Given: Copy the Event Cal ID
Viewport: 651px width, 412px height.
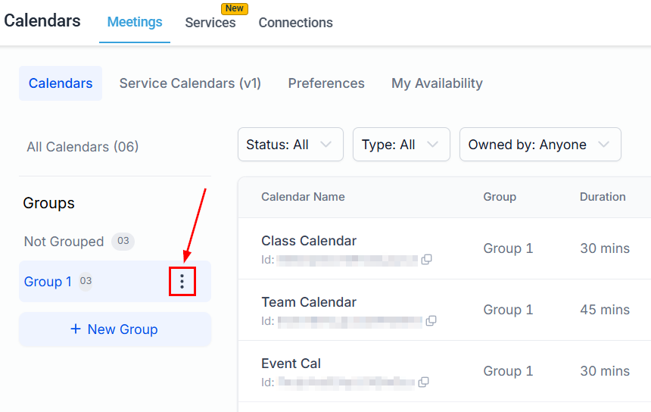Looking at the screenshot, I should [423, 382].
